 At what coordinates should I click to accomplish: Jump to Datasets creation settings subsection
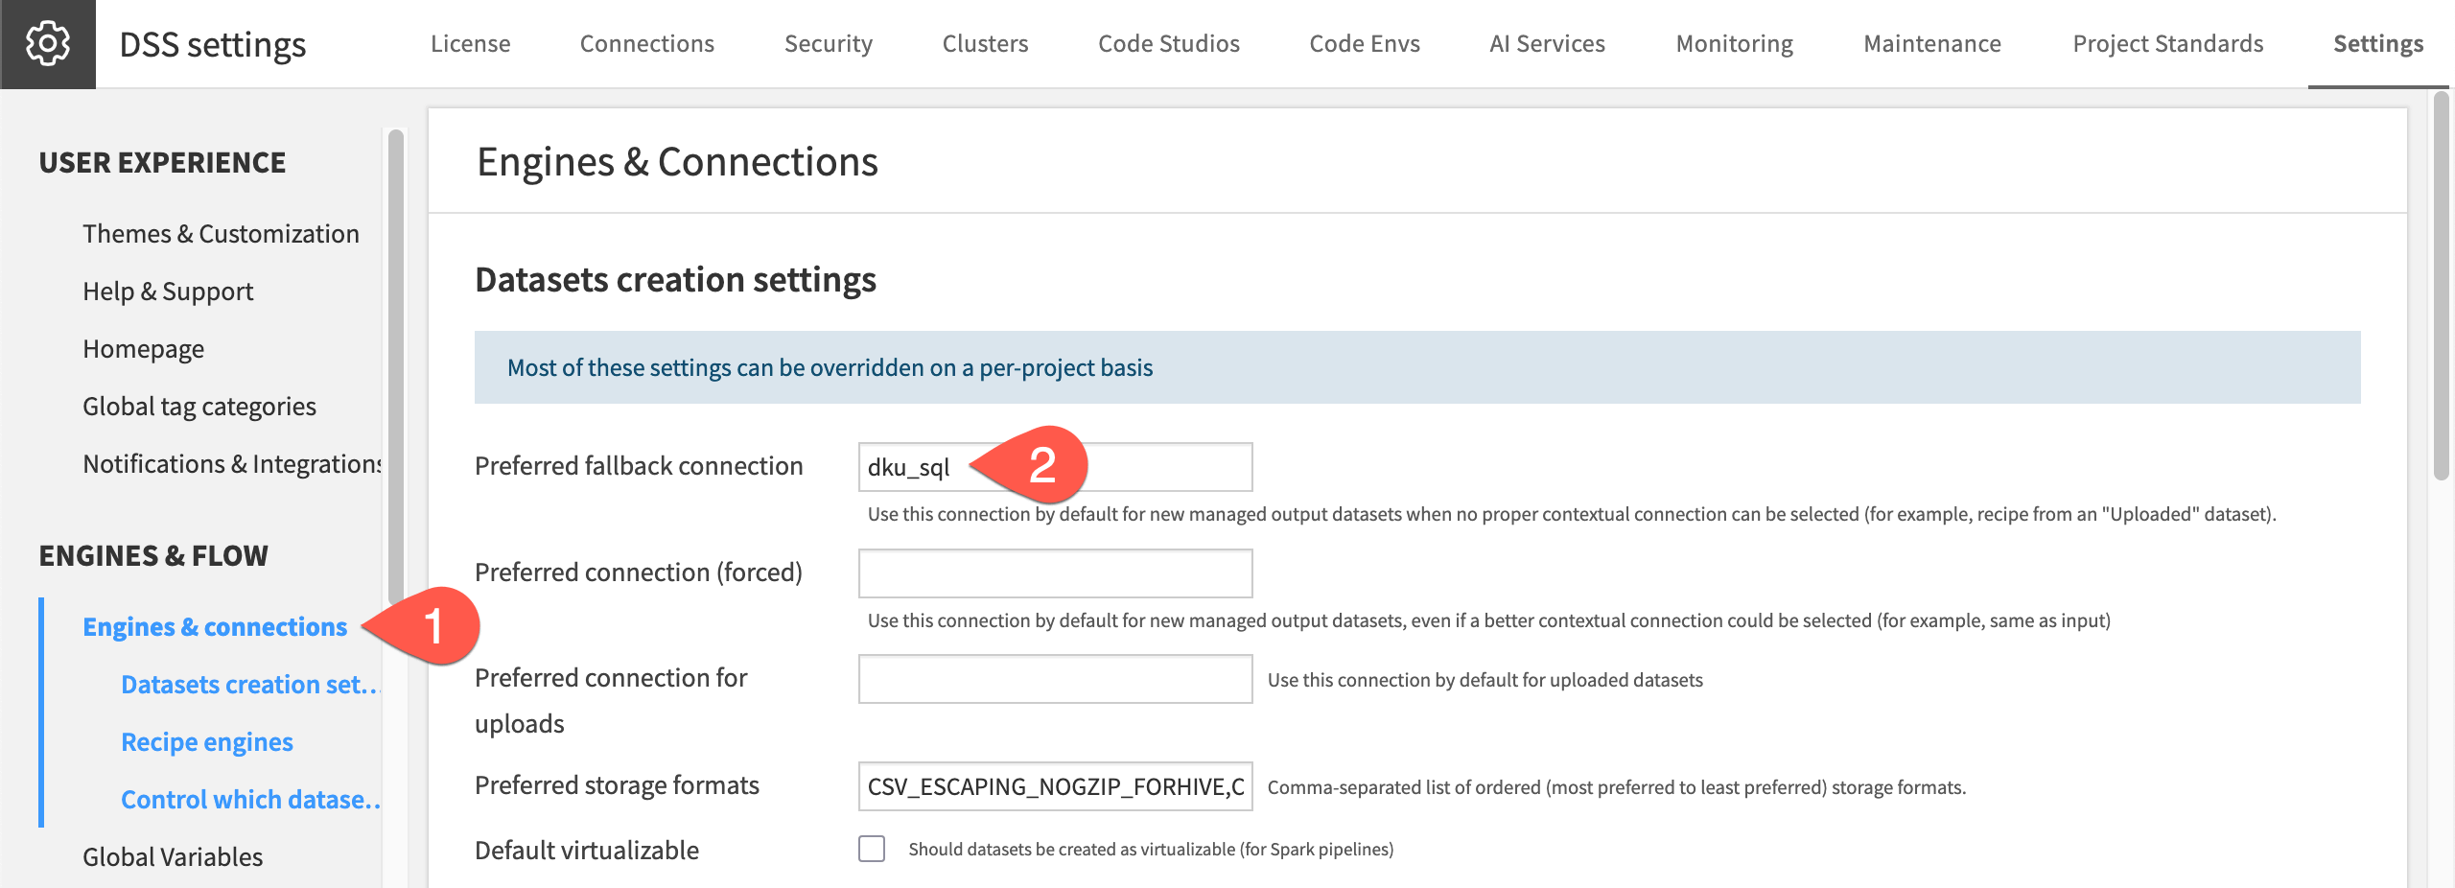[250, 685]
